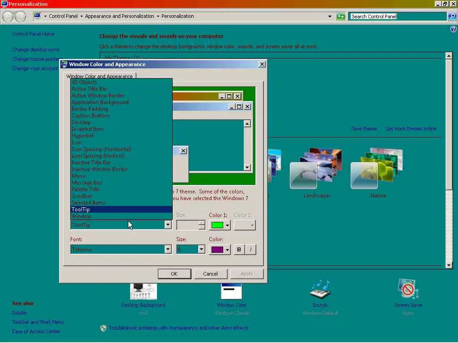Image resolution: width=458 pixels, height=343 pixels.
Task: Select Desktop in the item list
Action: [x=121, y=122]
